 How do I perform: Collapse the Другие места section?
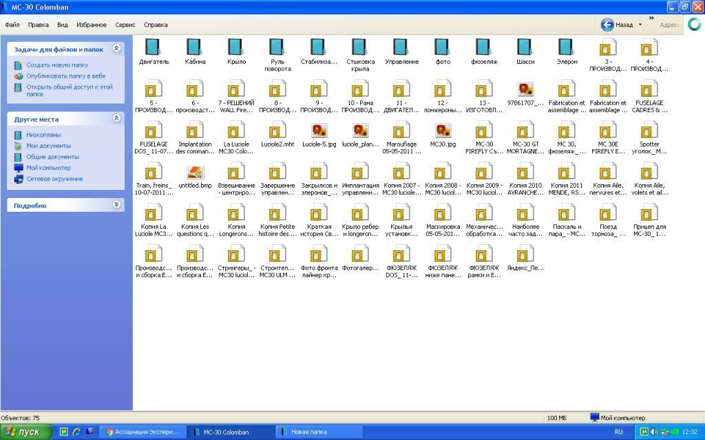116,118
